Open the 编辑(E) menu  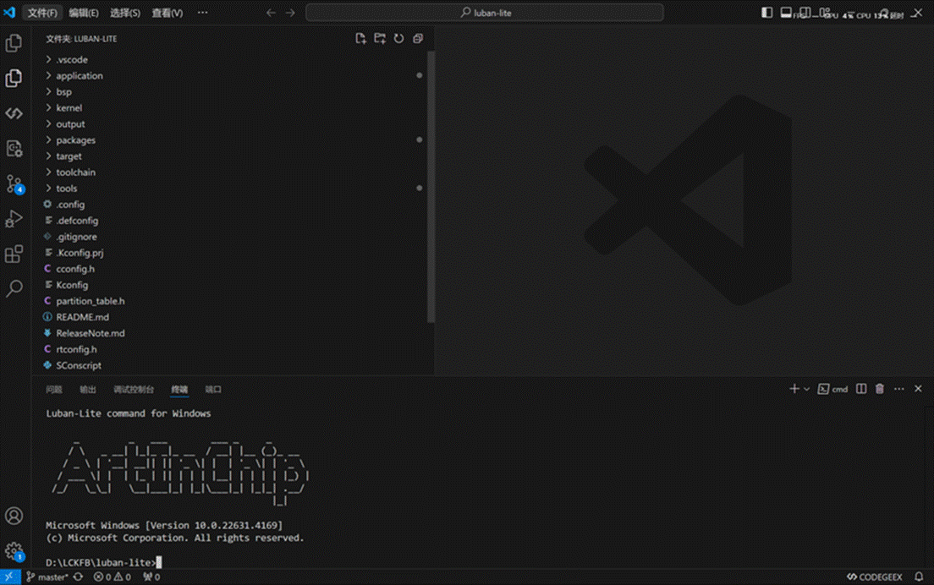84,13
